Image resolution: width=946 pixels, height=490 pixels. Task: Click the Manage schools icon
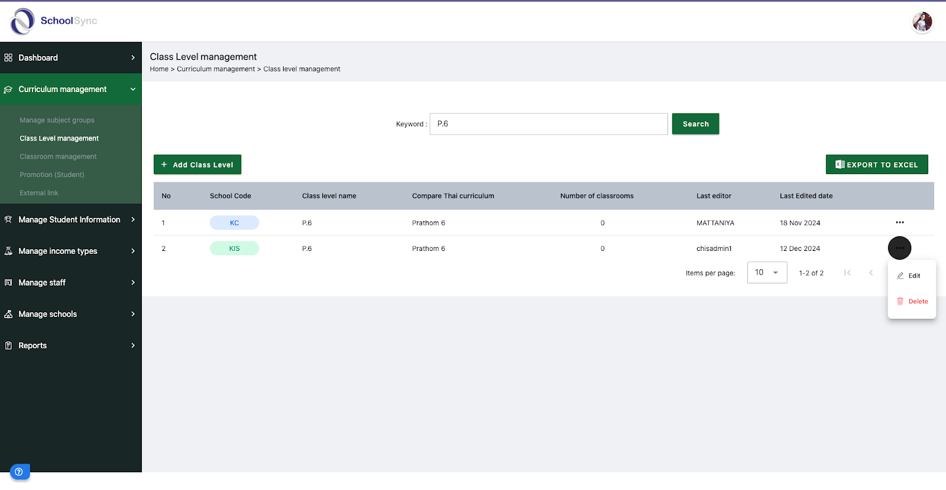[x=8, y=314]
